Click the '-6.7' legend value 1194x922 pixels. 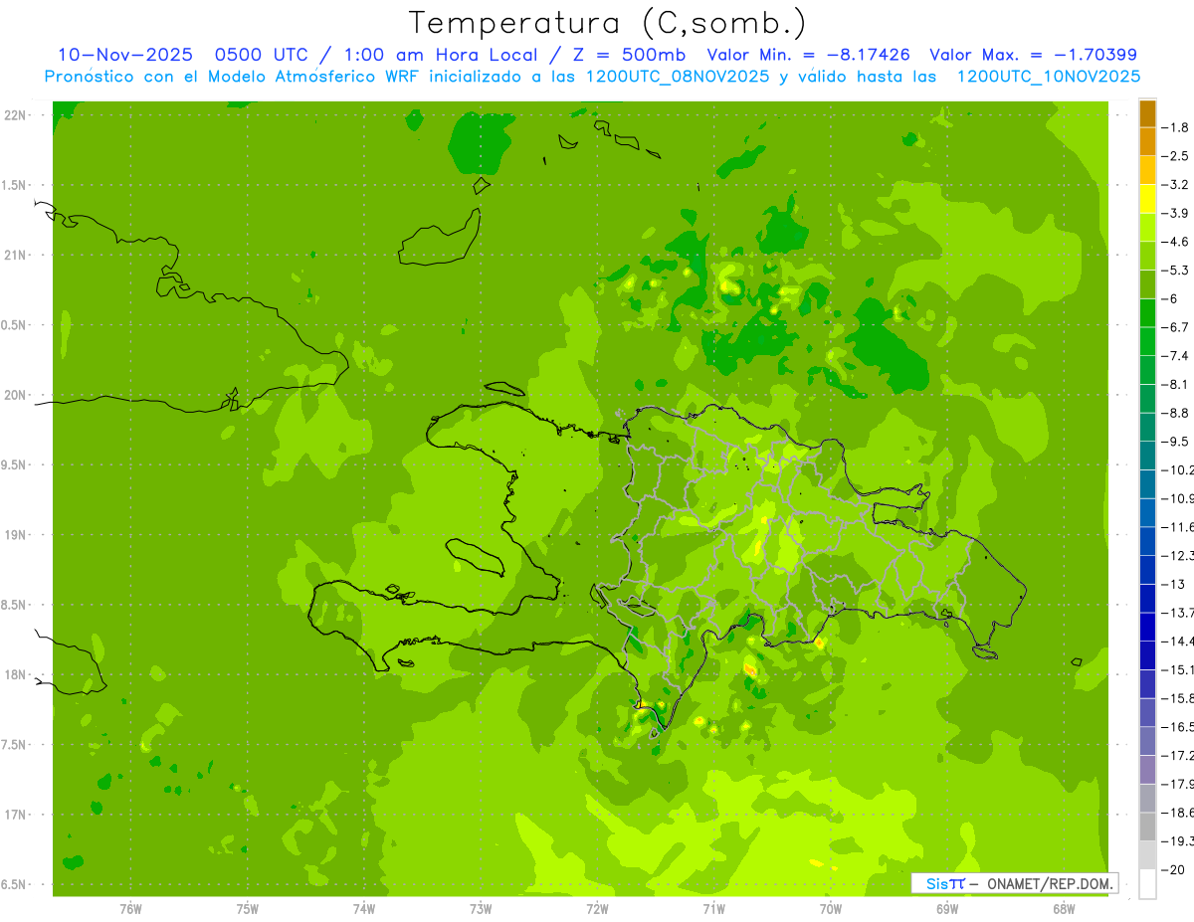click(1176, 327)
